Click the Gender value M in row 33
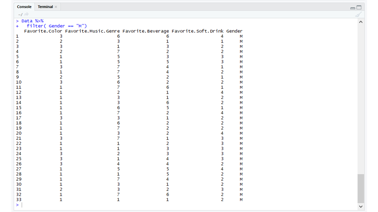This screenshot has width=378, height=212. [241, 200]
